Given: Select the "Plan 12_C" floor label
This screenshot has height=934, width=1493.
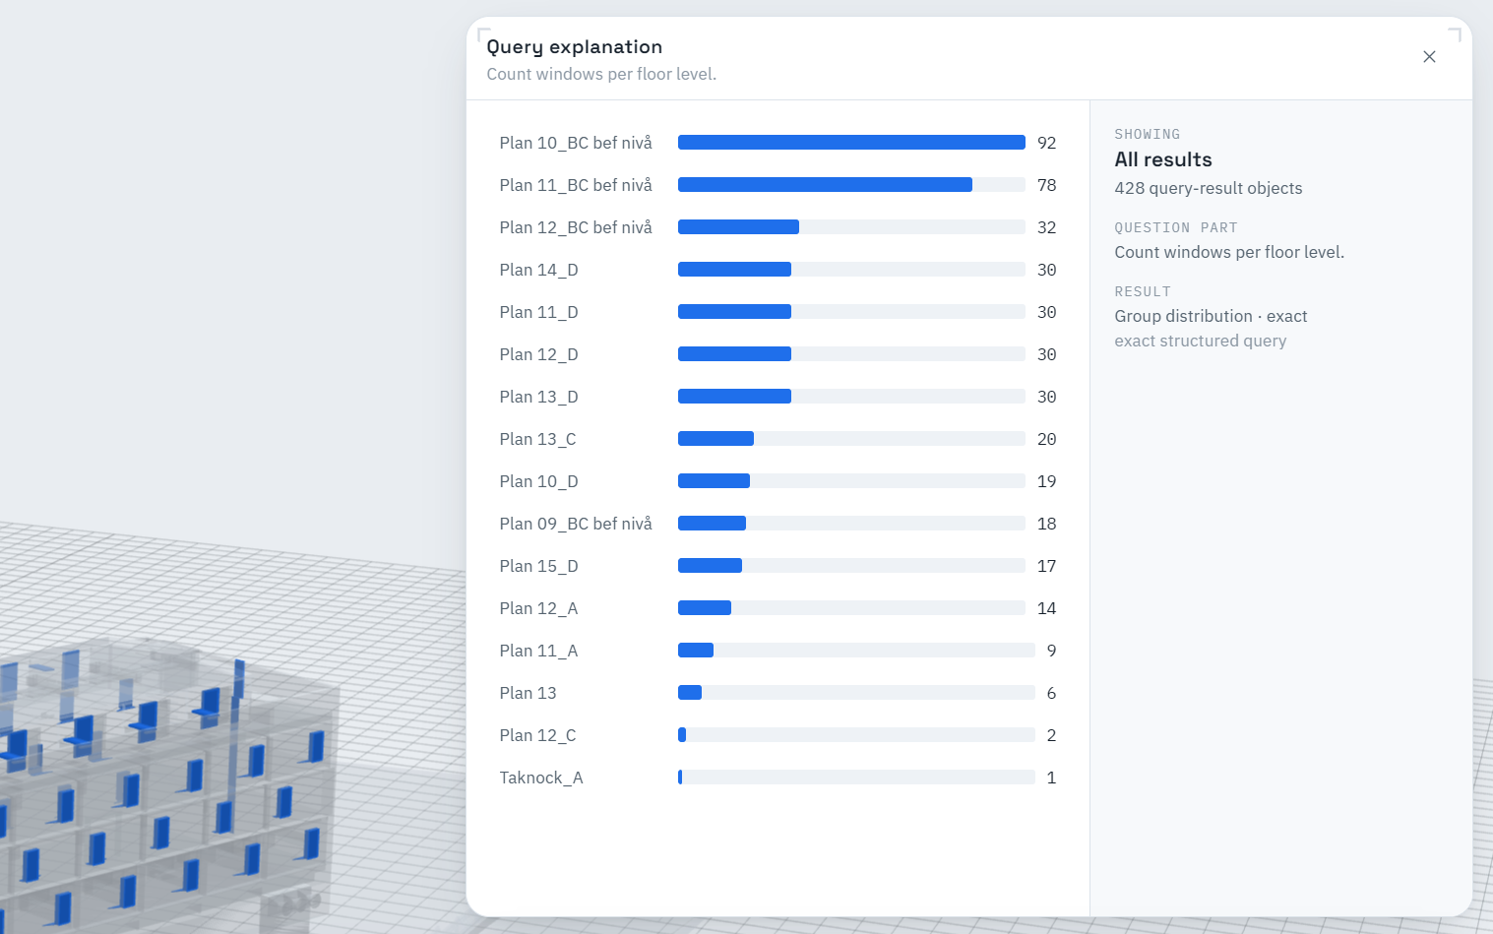Looking at the screenshot, I should click(x=537, y=735).
